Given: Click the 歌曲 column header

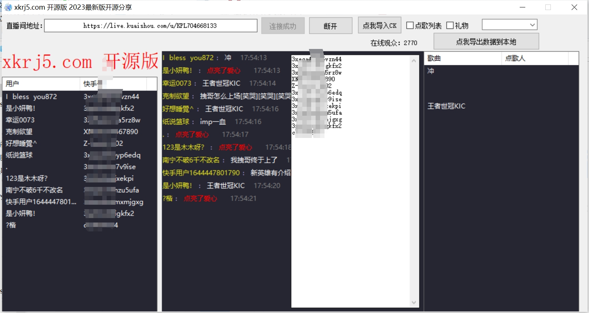Looking at the screenshot, I should tap(463, 58).
